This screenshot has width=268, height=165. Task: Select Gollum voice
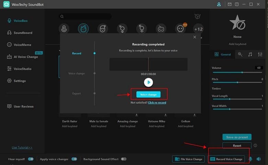click(x=186, y=121)
